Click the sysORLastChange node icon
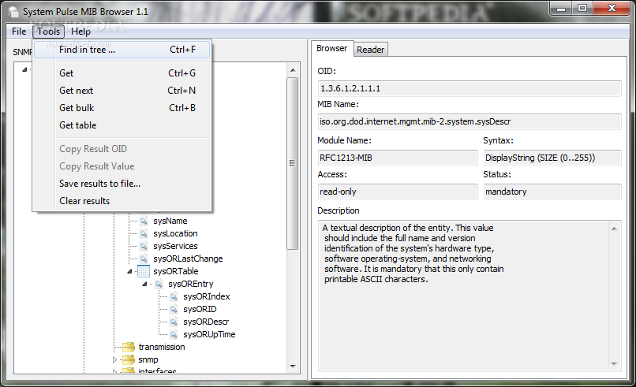 pos(144,259)
